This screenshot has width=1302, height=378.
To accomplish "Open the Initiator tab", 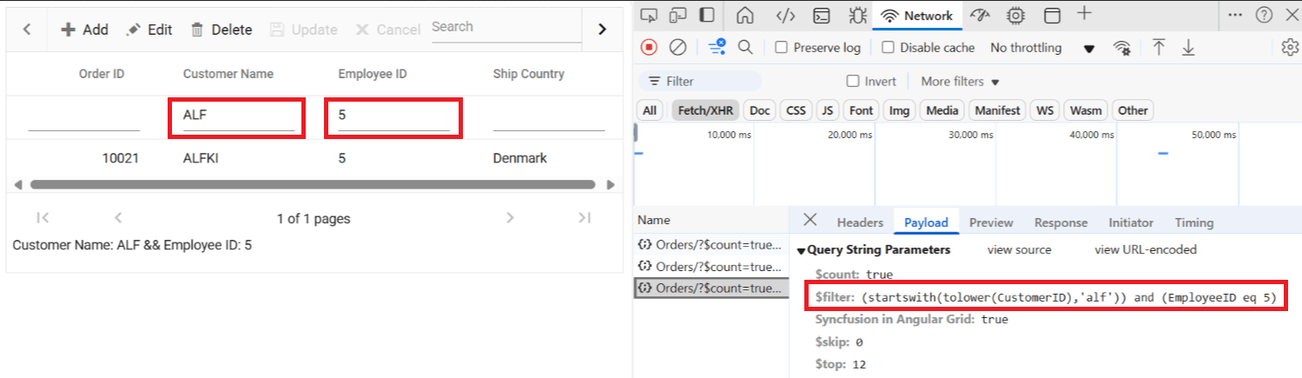I will click(1131, 222).
